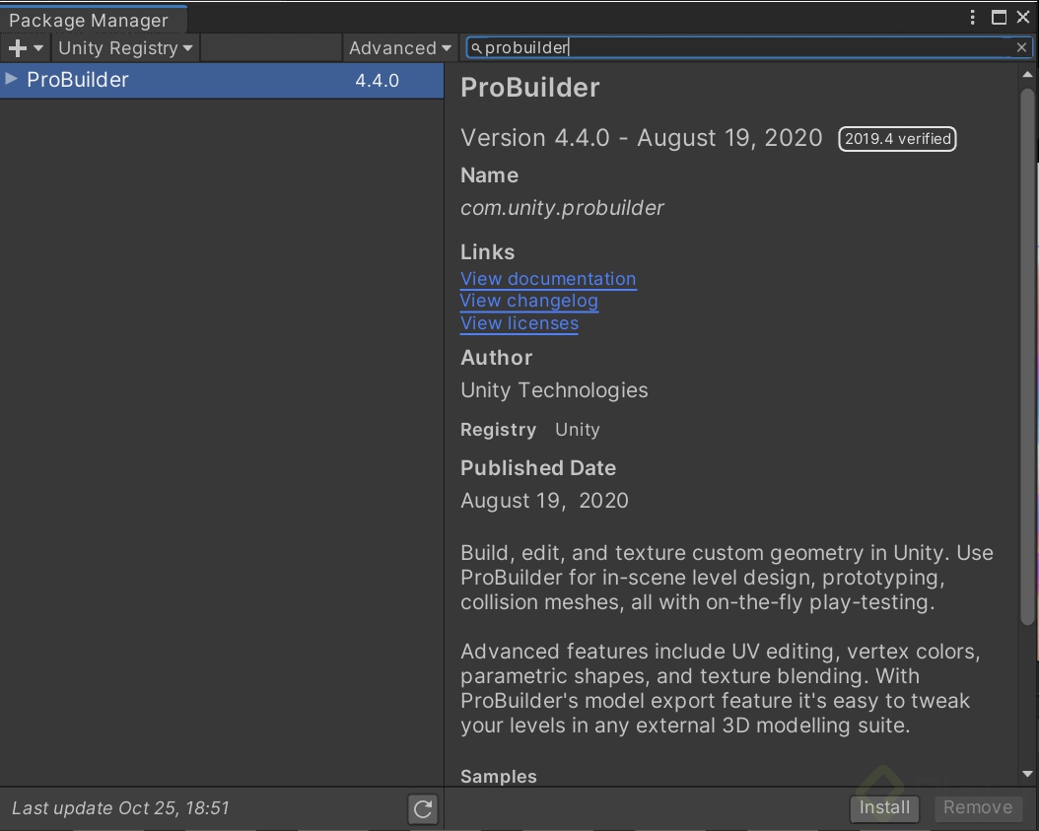Install the ProBuilder package
This screenshot has width=1039, height=831.
(x=883, y=807)
